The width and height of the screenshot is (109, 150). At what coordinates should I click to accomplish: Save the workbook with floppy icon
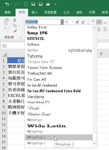33,4
